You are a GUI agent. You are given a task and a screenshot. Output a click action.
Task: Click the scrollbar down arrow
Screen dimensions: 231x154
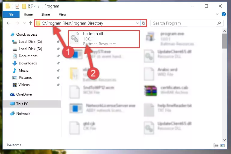pos(224,140)
